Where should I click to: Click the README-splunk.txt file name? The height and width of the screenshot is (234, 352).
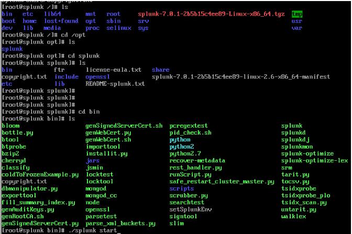[x=115, y=84]
